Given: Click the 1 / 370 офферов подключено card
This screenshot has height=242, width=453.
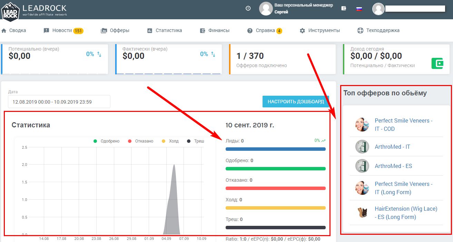Looking at the screenshot, I should (x=283, y=59).
